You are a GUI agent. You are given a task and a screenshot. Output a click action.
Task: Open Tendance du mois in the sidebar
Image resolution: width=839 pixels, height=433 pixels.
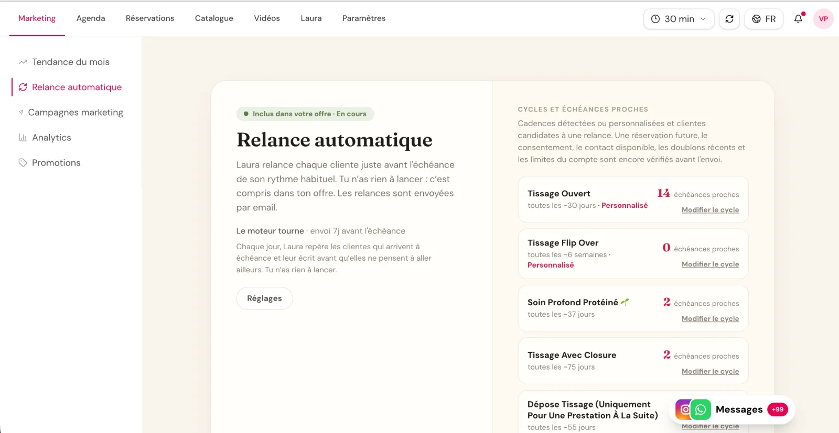pyautogui.click(x=71, y=62)
